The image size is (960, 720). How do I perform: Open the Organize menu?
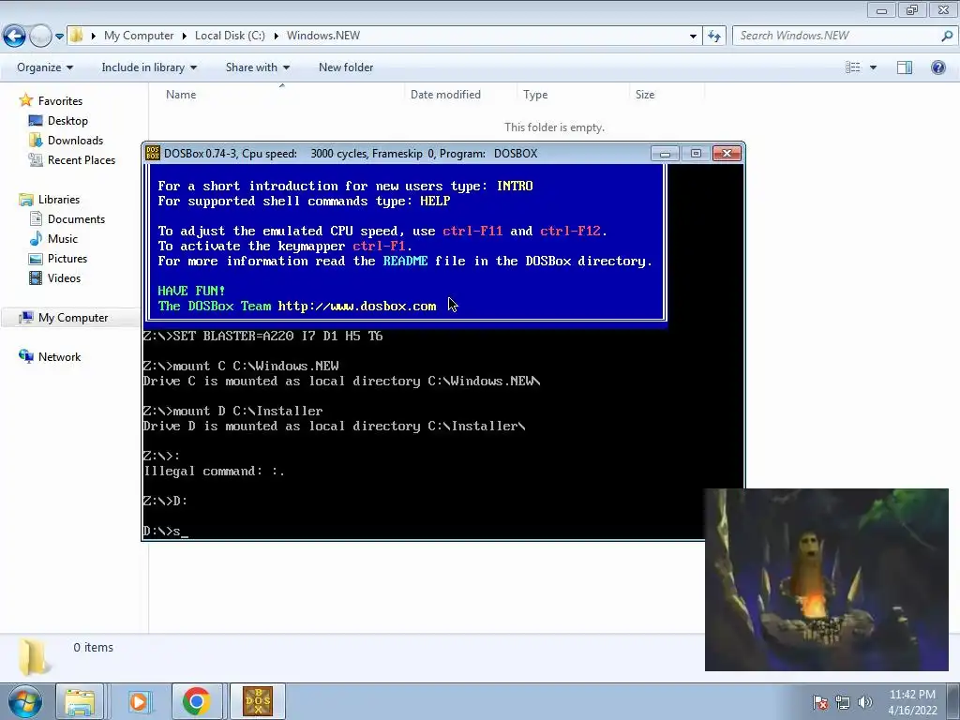point(45,67)
